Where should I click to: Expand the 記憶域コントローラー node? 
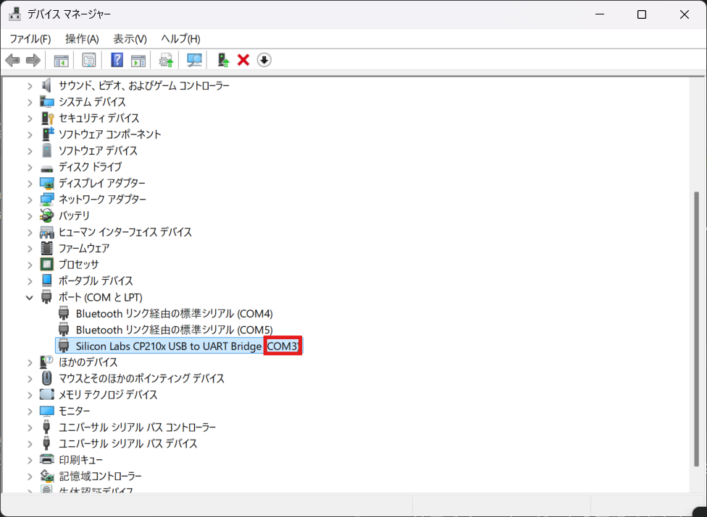pyautogui.click(x=30, y=477)
